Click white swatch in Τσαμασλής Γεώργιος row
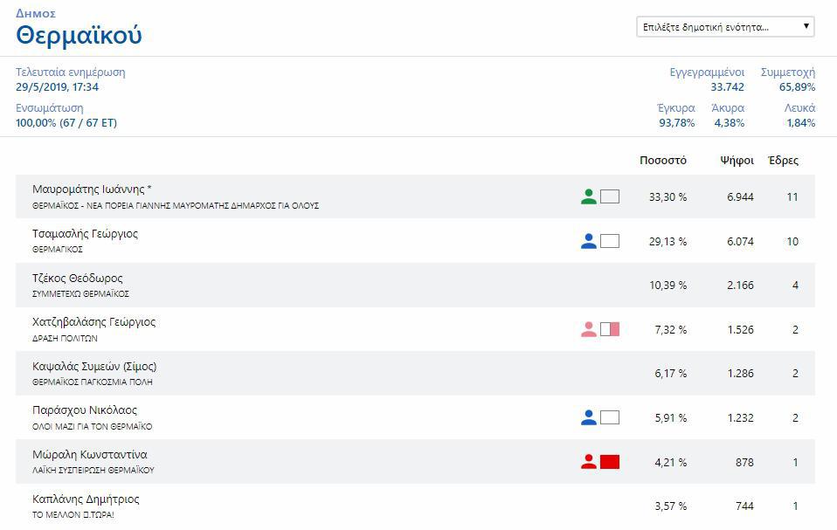837x530 pixels. coord(610,241)
